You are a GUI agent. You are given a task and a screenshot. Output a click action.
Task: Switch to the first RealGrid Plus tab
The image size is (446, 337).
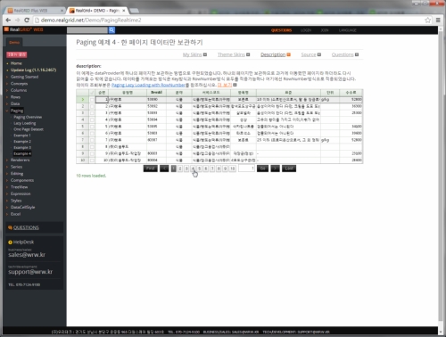pyautogui.click(x=34, y=11)
